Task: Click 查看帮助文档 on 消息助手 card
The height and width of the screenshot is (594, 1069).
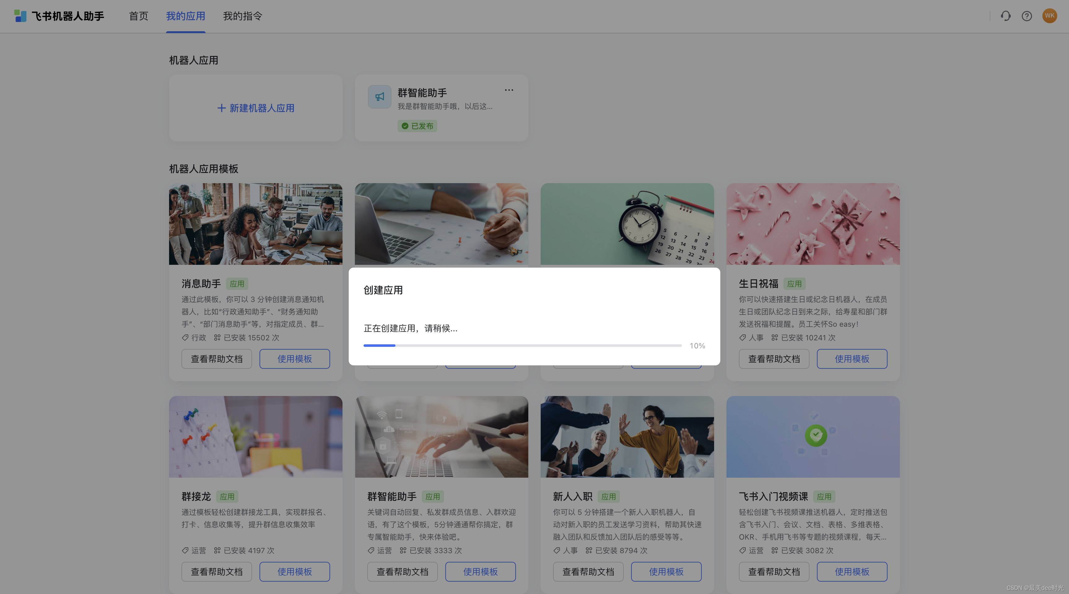Action: (x=217, y=359)
